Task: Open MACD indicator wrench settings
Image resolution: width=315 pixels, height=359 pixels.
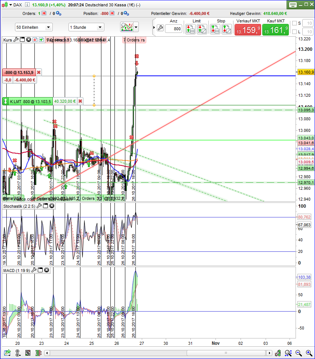Action: [x=34, y=270]
